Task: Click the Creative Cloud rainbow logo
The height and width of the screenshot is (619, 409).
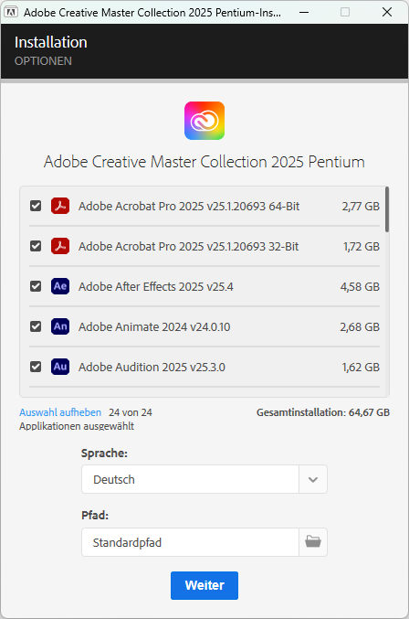Action: click(x=204, y=121)
